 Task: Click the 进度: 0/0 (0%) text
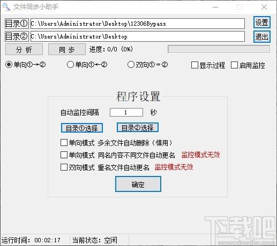click(x=111, y=49)
